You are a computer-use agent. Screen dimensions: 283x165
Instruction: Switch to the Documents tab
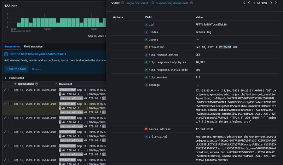click(x=12, y=47)
